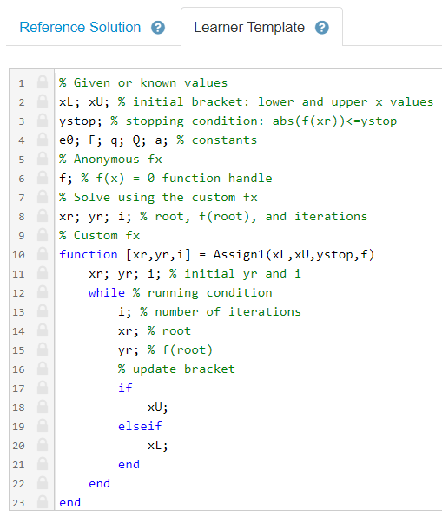This screenshot has height=516, width=442.
Task: Toggle the lock icon on line 8
Action: click(43, 216)
